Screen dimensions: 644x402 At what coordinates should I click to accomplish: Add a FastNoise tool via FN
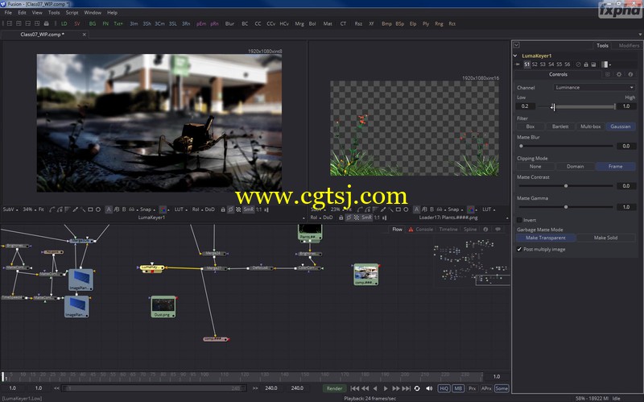(105, 24)
